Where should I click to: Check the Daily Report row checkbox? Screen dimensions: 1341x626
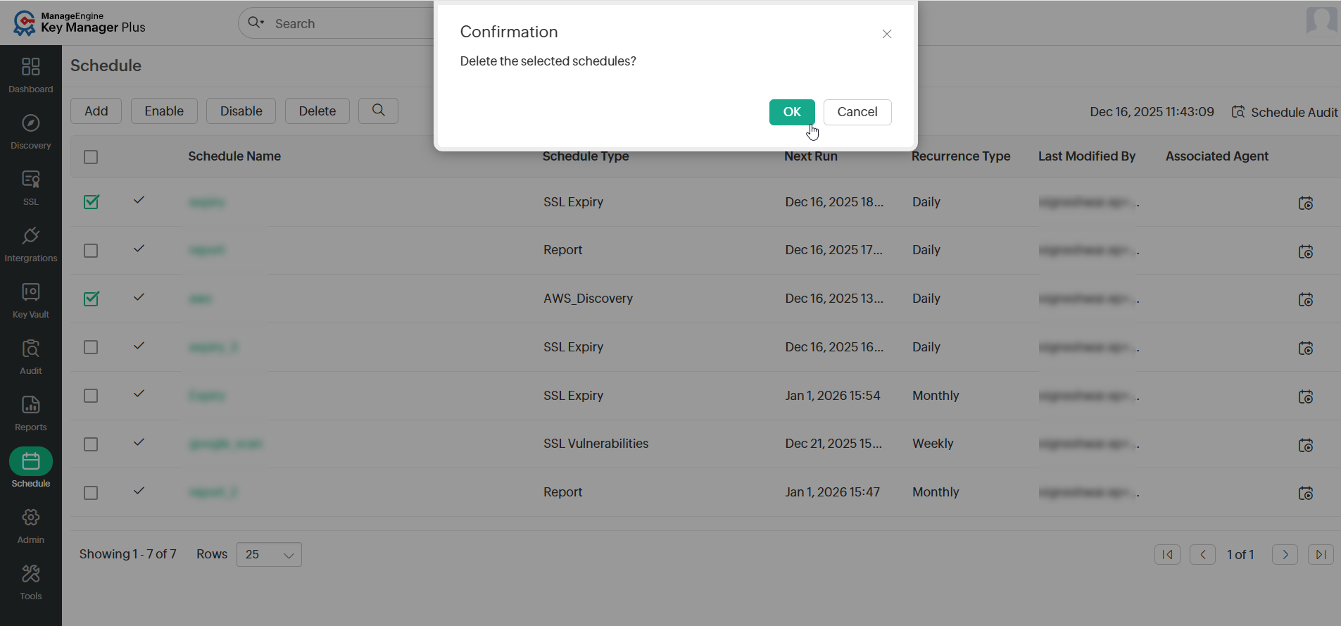[x=91, y=251]
